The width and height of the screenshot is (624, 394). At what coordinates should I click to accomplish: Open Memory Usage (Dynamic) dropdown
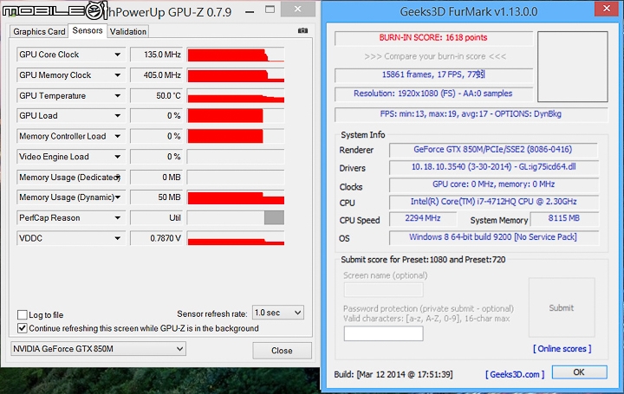[118, 197]
